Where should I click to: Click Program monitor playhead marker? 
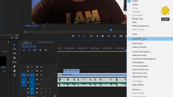111,30
